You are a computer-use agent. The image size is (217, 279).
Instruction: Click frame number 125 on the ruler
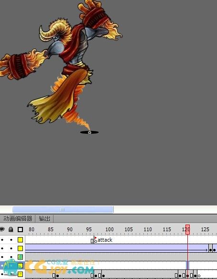point(205,229)
